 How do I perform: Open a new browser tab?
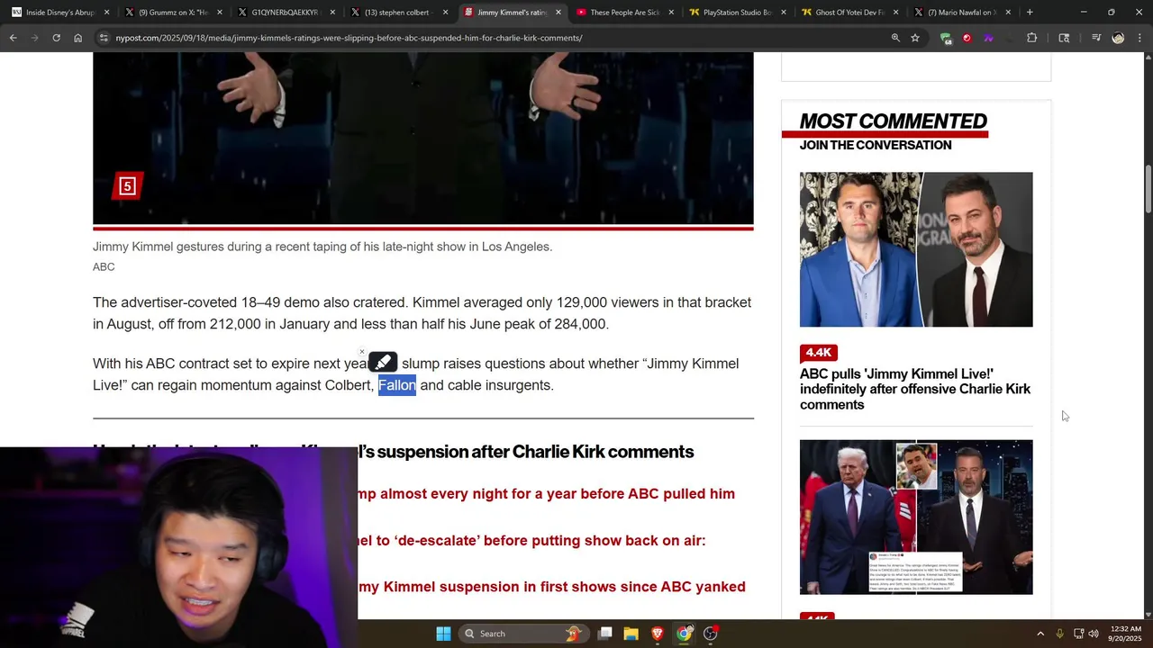(x=1030, y=13)
